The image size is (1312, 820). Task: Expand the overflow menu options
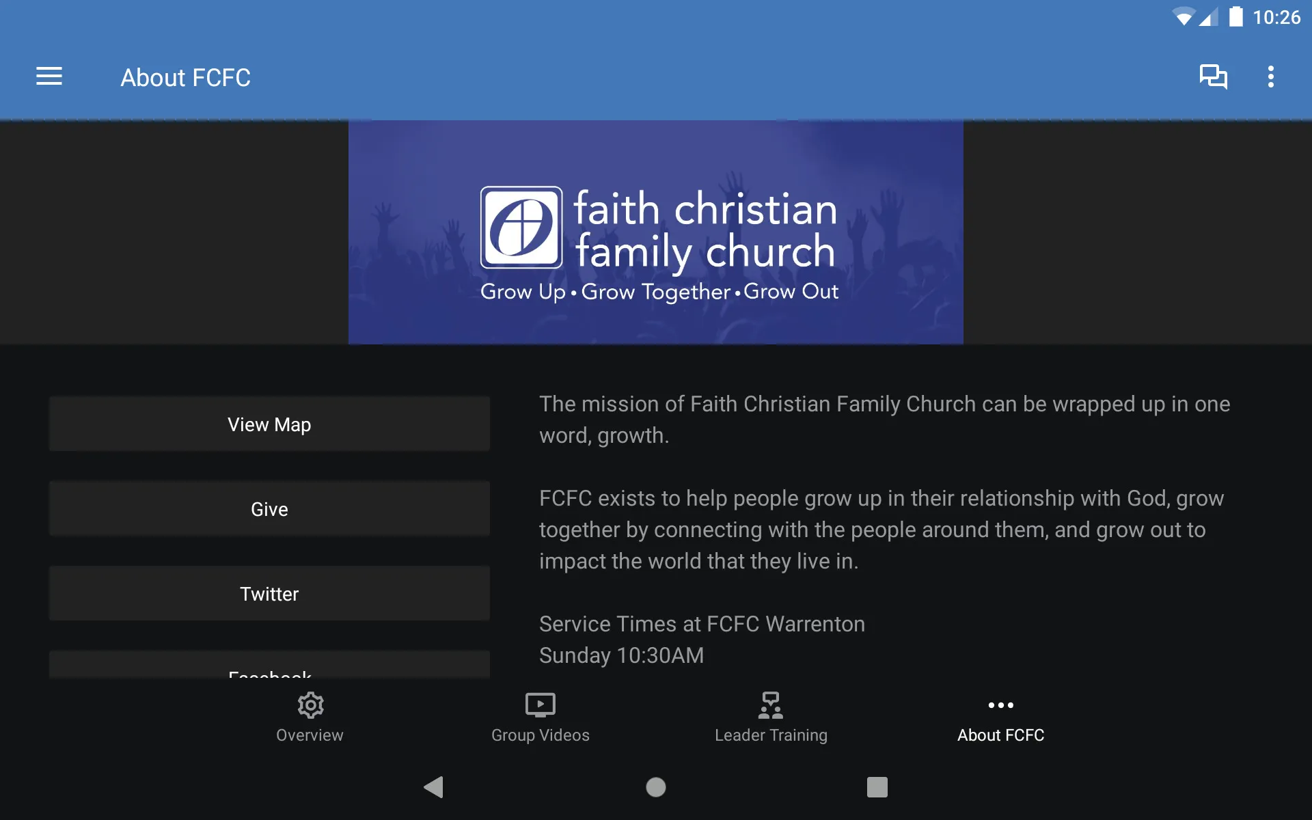[x=1273, y=77]
